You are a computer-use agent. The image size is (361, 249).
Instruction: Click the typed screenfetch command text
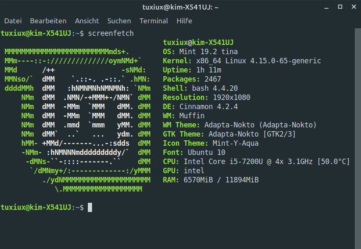tap(110, 33)
